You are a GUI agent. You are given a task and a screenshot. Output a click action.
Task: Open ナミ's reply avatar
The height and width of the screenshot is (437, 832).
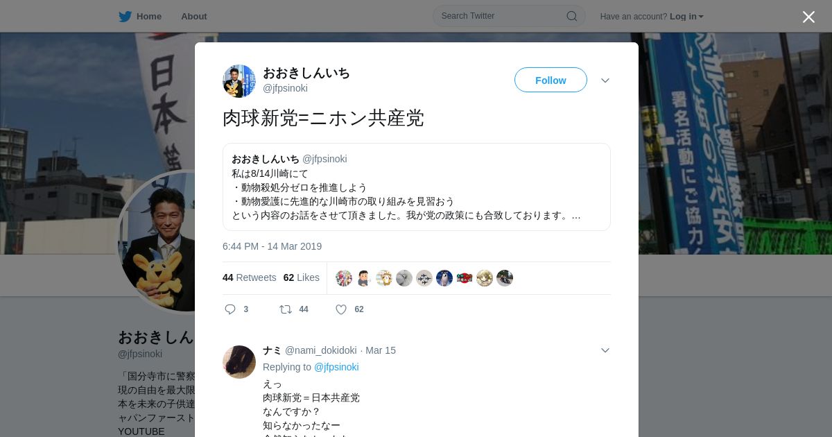click(x=239, y=362)
